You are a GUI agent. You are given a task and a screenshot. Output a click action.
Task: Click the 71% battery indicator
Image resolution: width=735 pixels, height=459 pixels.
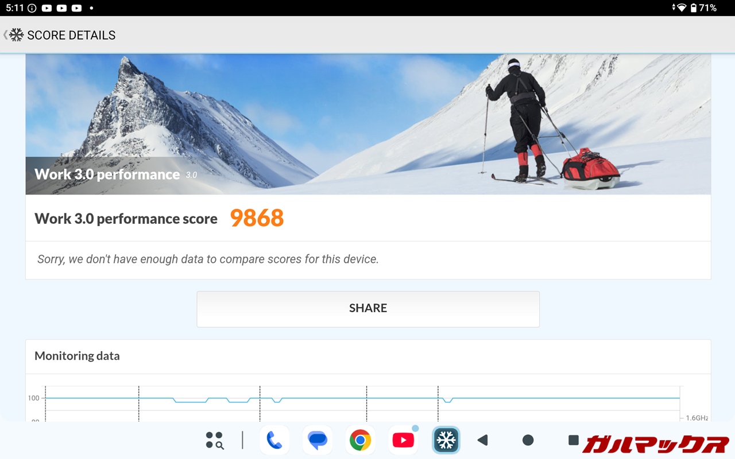pos(703,8)
